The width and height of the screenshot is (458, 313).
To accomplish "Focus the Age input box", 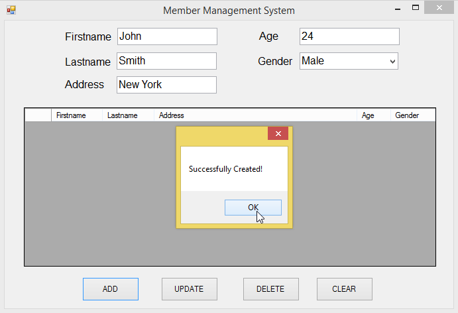I will click(x=349, y=36).
